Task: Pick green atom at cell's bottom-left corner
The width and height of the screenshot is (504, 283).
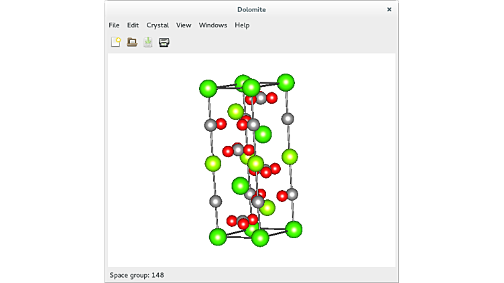Action: coord(218,236)
